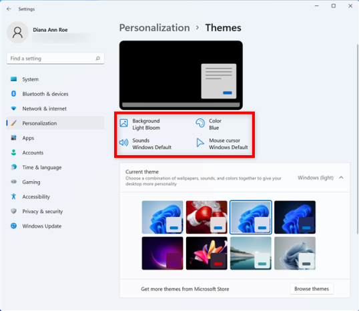This screenshot has height=311, width=359.
Task: Click Windows Update label
Action: (42, 226)
